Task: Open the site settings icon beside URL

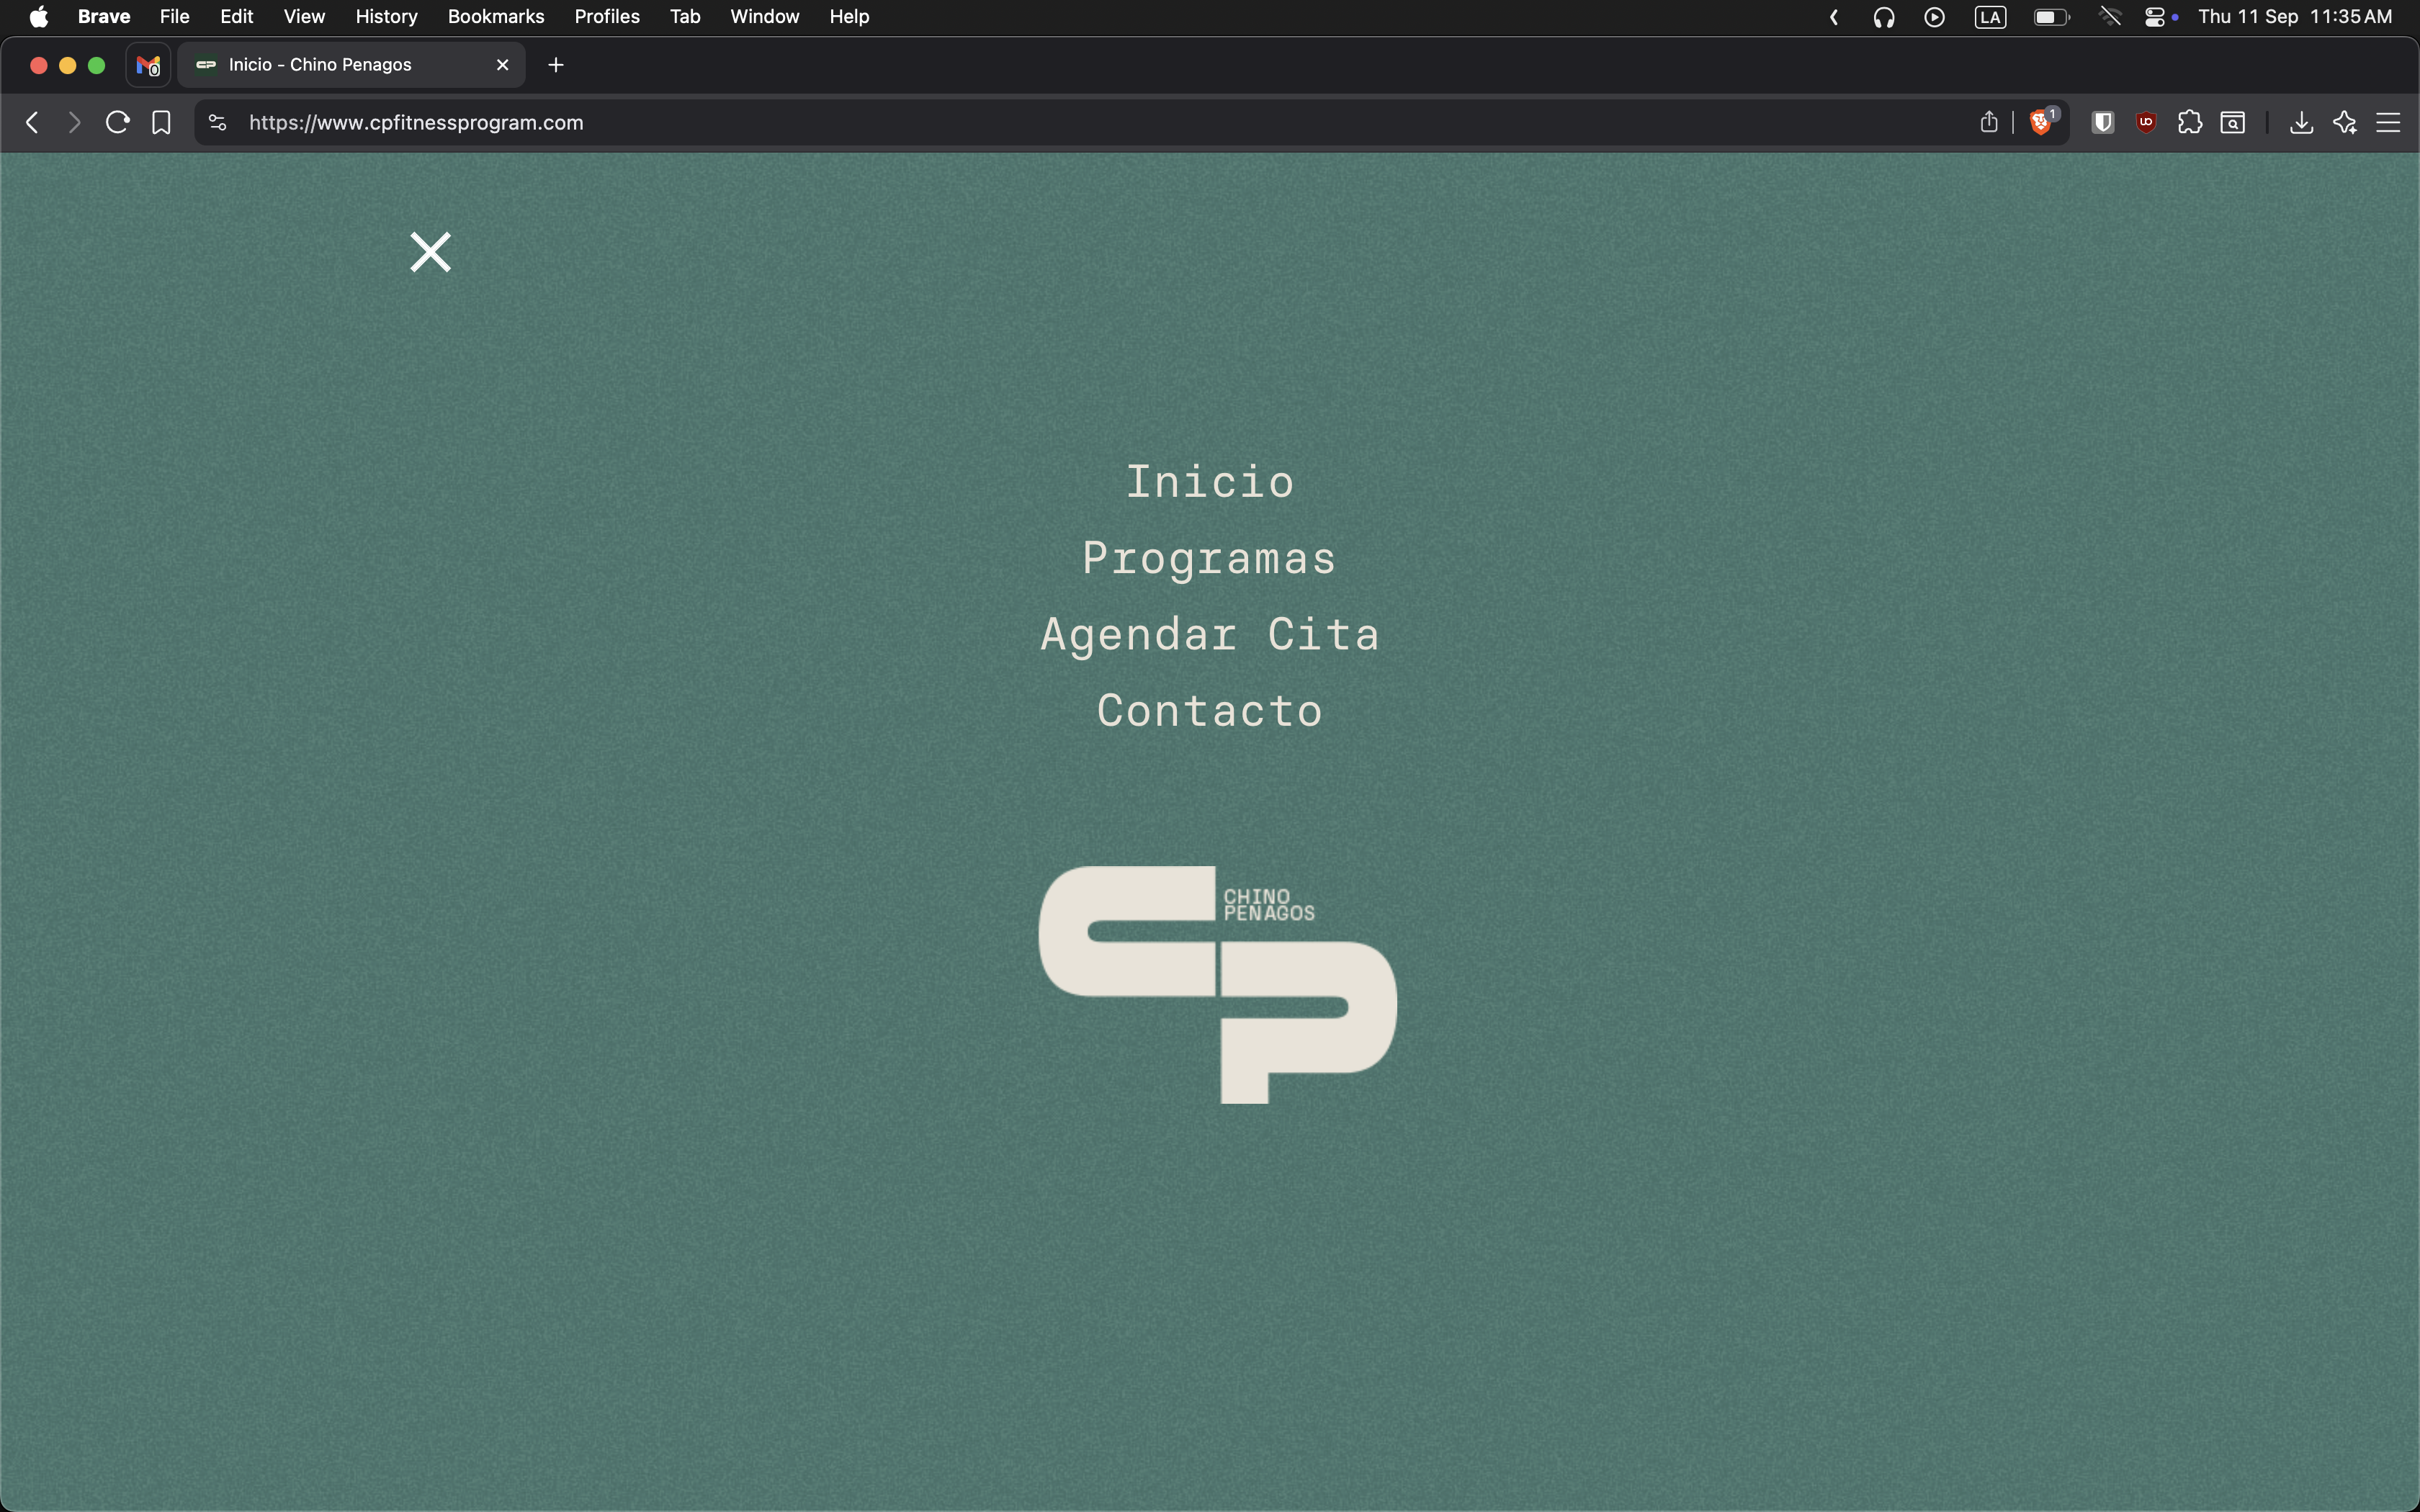Action: click(x=217, y=122)
